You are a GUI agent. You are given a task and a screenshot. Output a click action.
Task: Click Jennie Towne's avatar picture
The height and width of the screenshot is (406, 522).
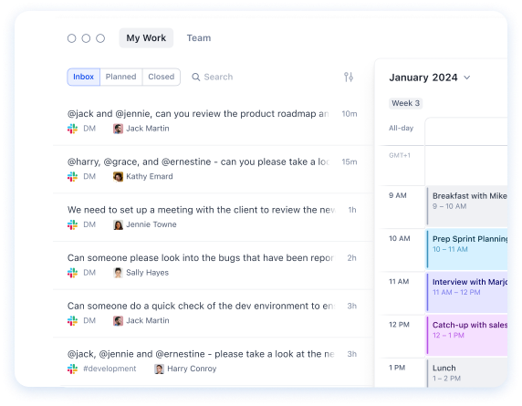(x=118, y=224)
